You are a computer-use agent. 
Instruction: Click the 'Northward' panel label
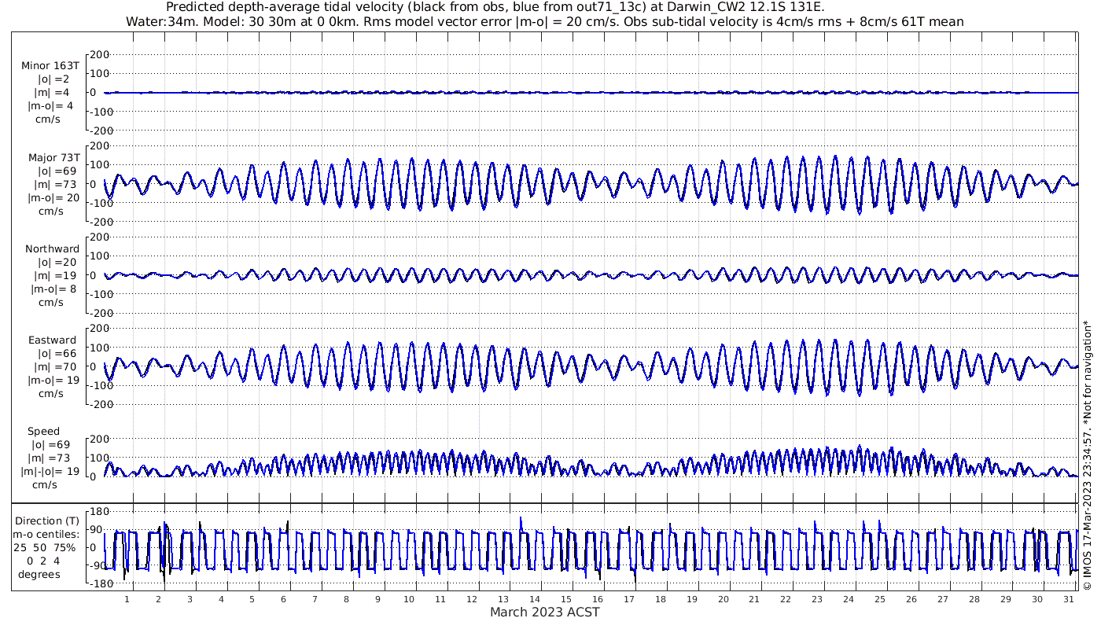tap(52, 249)
